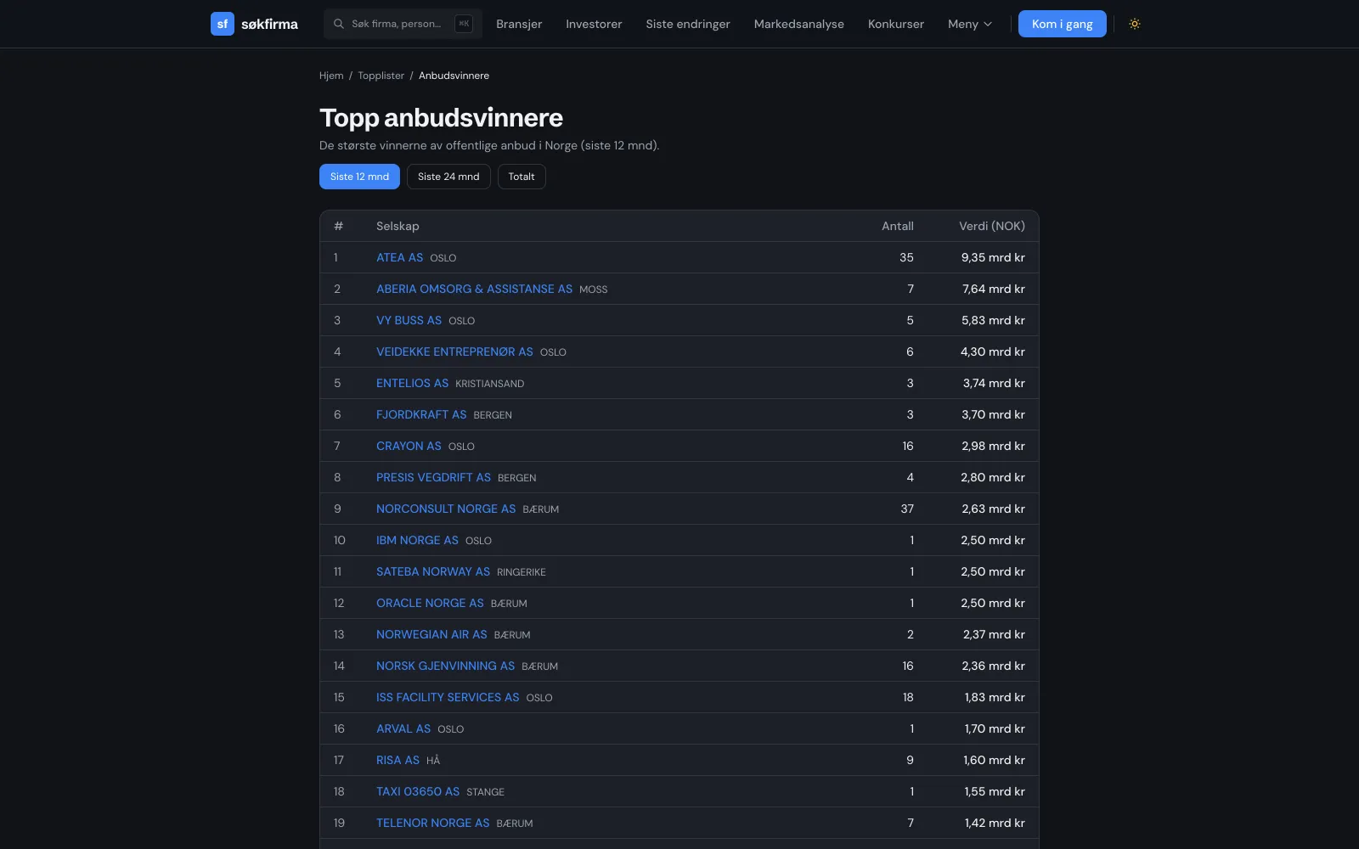
Task: Open the ENTELIOS AS company link
Action: [412, 383]
